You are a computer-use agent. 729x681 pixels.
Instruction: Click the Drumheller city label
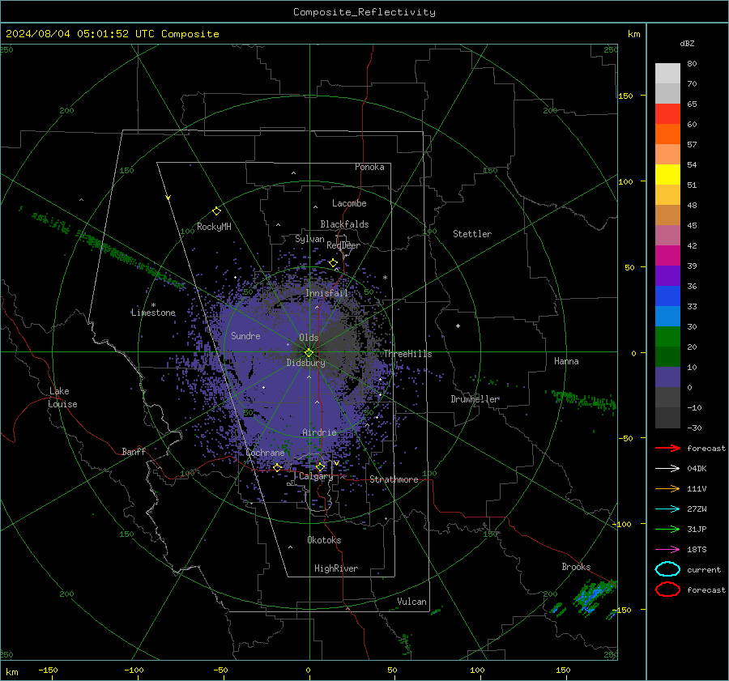(x=475, y=399)
